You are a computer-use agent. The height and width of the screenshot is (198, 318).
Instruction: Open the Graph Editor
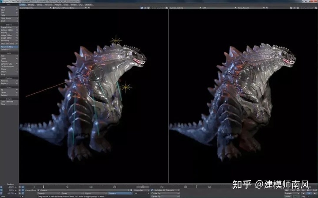(9, 38)
